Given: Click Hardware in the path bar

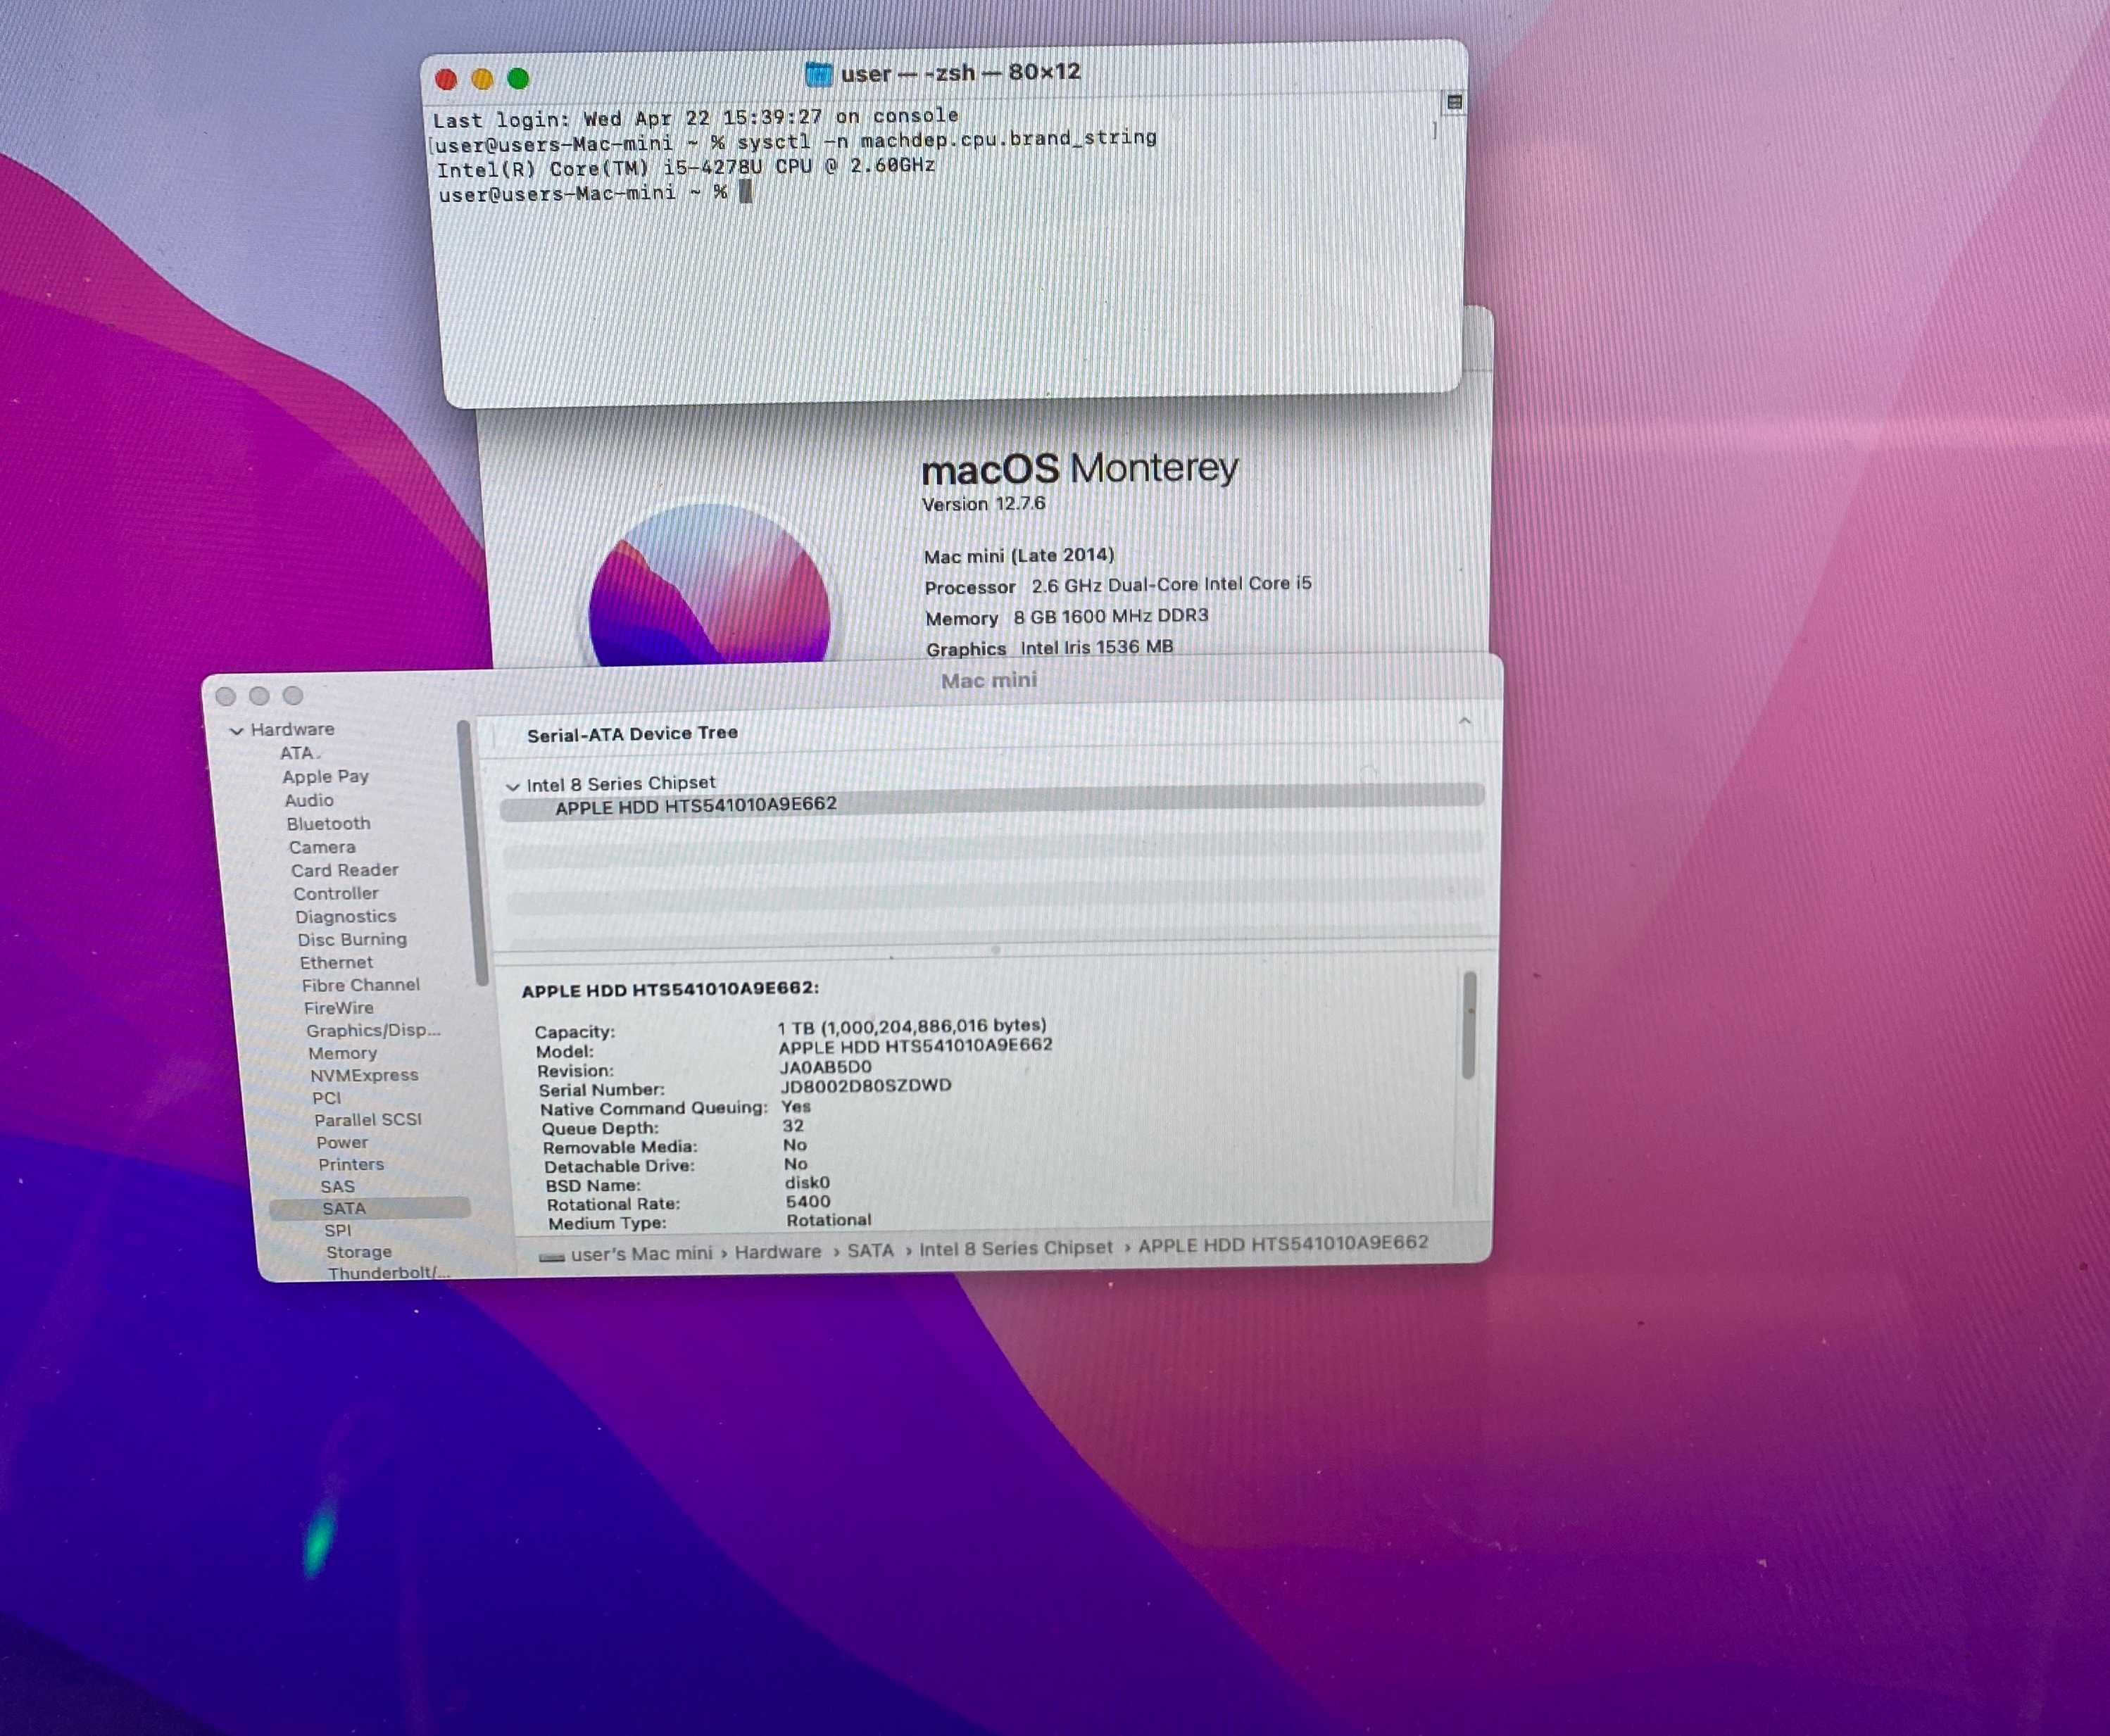Looking at the screenshot, I should click(x=778, y=1251).
